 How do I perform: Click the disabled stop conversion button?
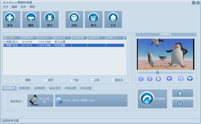pos(183,93)
